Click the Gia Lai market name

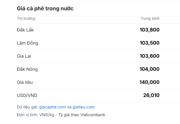click(24, 56)
